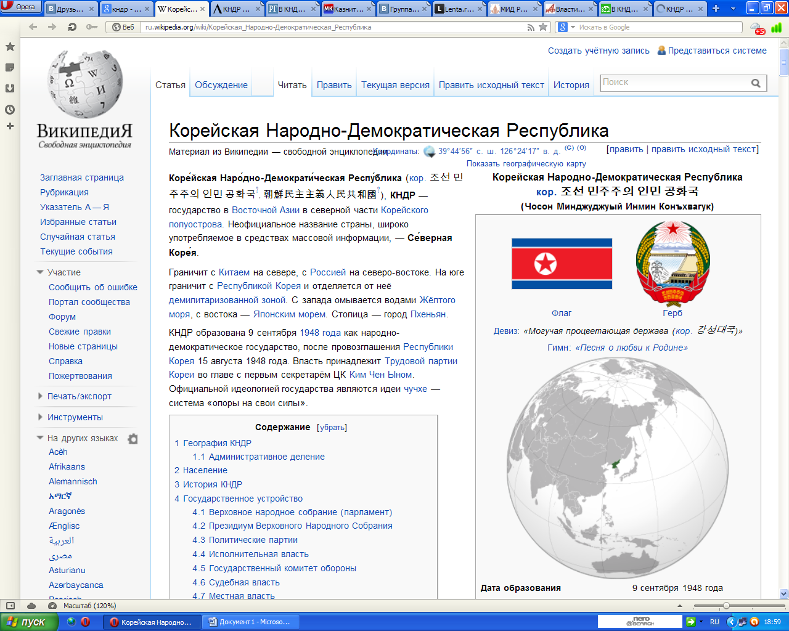Expand the 'Печать/экспорт' sidebar section
Screen dimensions: 789x631
(x=40, y=396)
